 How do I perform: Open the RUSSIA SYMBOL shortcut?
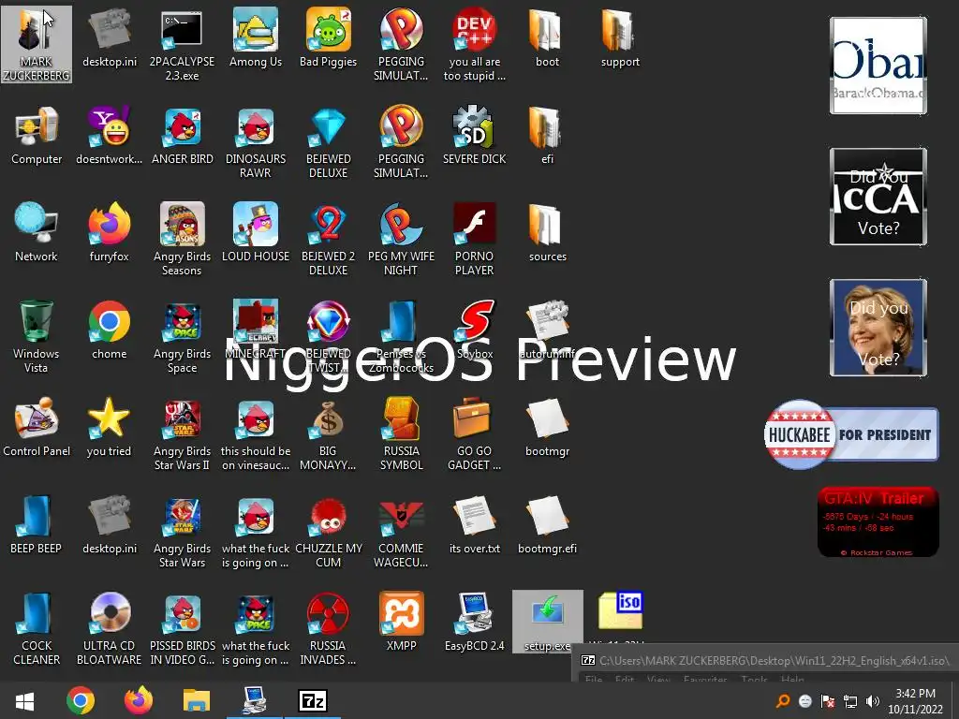[401, 434]
